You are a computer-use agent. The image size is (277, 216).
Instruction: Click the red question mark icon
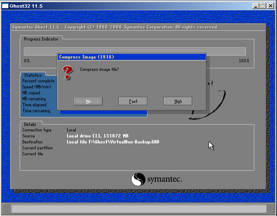(x=68, y=73)
